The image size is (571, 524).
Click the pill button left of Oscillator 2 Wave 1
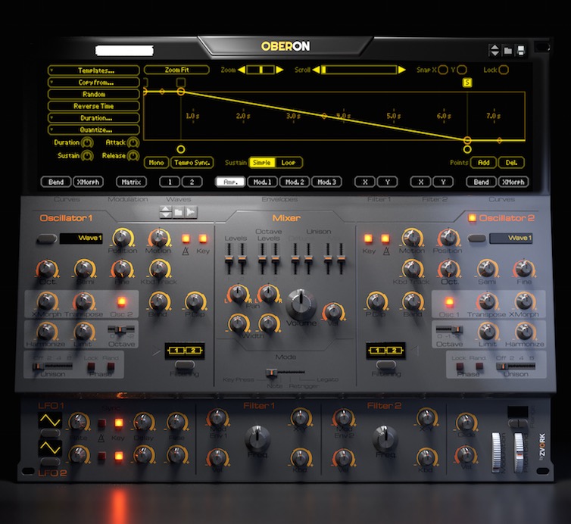[x=476, y=239]
